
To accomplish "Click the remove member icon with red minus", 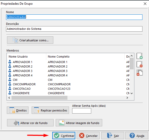I will 140,64.
